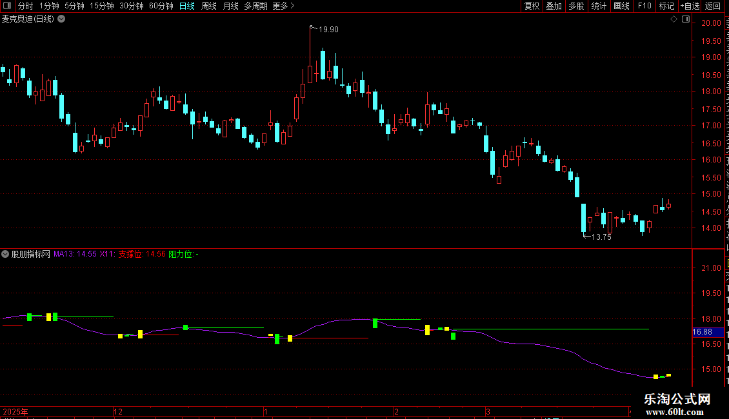Image resolution: width=729 pixels, height=419 pixels.
Task: Select the 30分钟 period tab
Action: point(132,6)
